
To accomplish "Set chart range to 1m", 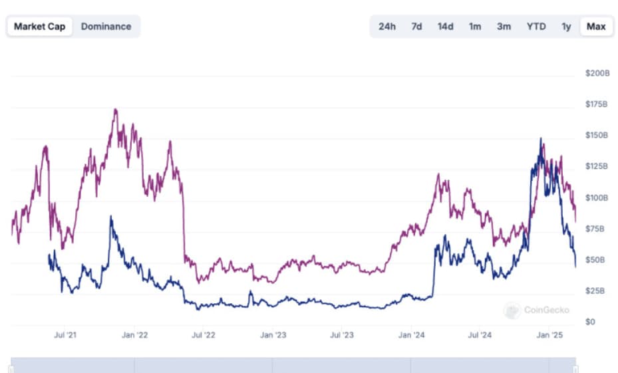I will point(474,27).
